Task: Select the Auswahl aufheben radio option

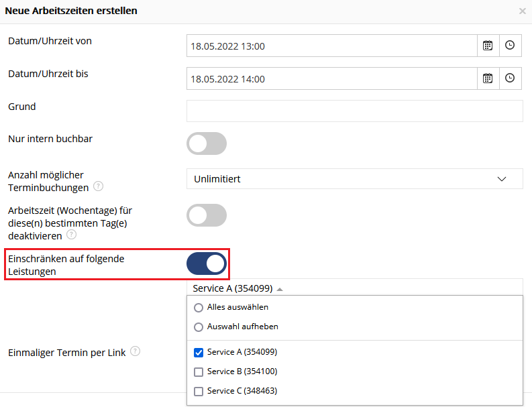Action: coord(199,327)
